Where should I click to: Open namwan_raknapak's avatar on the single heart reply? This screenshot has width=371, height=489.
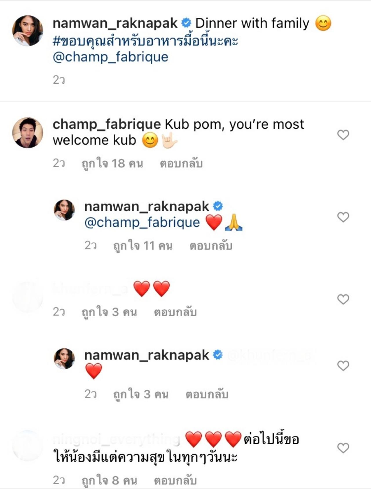pos(64,359)
